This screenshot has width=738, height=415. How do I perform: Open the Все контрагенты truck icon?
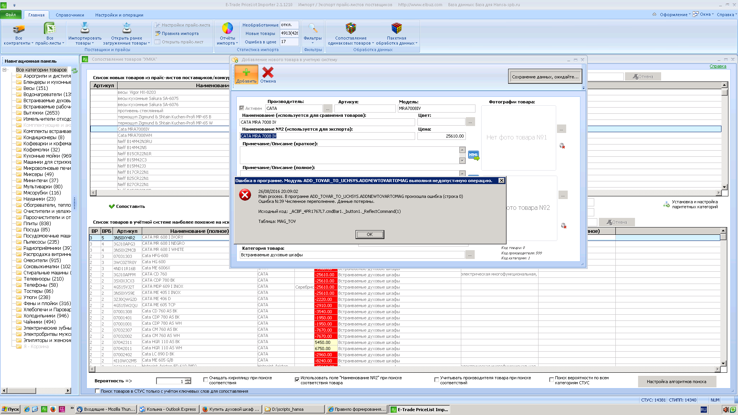18,29
